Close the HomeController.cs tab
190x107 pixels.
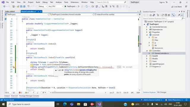pyautogui.click(x=41, y=12)
